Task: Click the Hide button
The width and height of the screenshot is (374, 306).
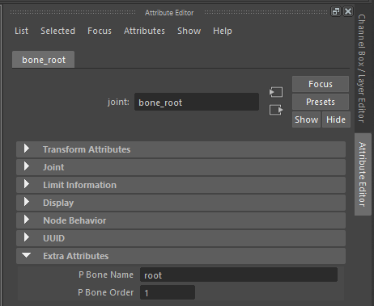Action: [336, 119]
